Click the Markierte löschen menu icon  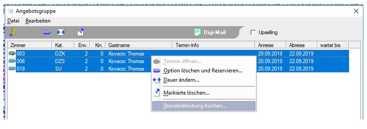(x=157, y=92)
